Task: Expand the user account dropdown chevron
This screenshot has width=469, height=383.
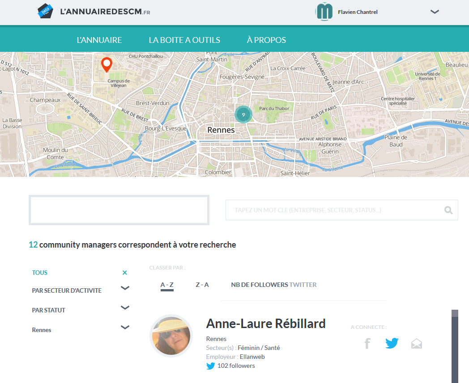Action: 435,12
